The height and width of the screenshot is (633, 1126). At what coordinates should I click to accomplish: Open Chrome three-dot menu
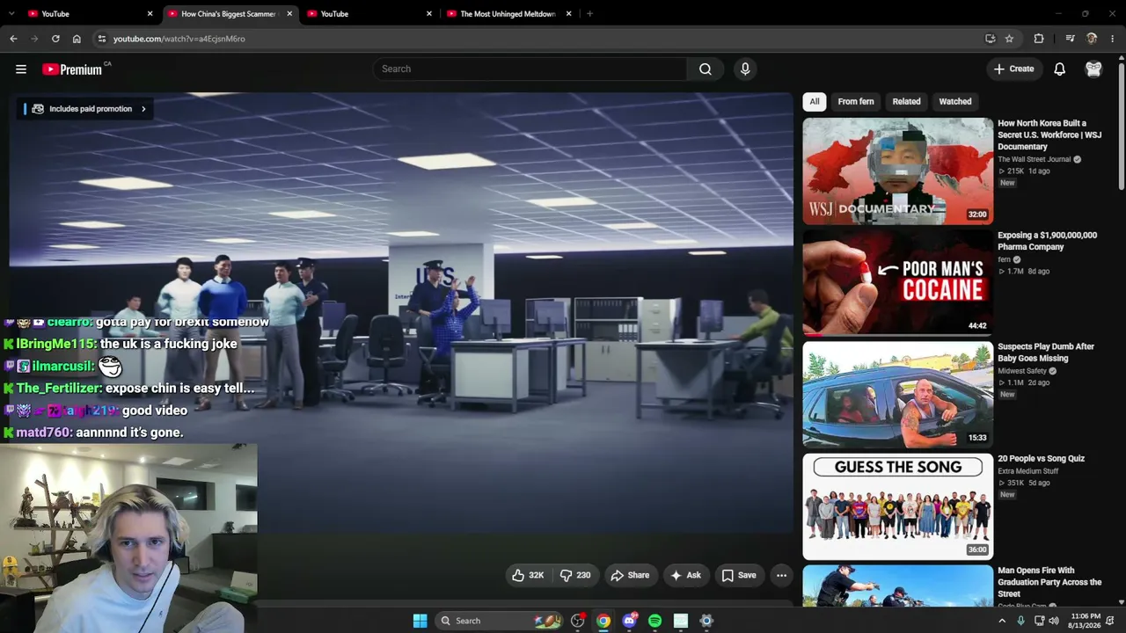[1113, 39]
